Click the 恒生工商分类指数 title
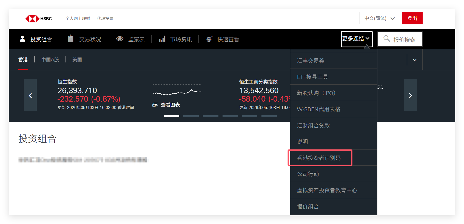 coord(258,82)
